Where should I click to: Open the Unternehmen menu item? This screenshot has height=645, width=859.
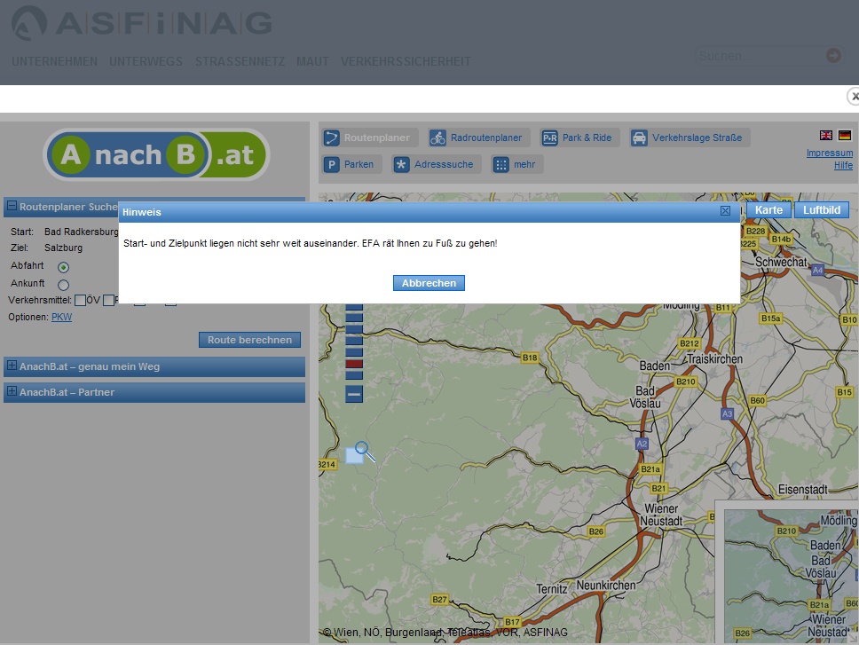pos(54,61)
